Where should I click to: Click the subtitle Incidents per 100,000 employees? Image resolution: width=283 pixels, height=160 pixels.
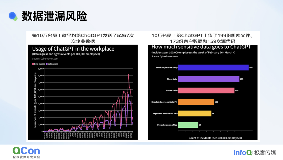pos(193,52)
